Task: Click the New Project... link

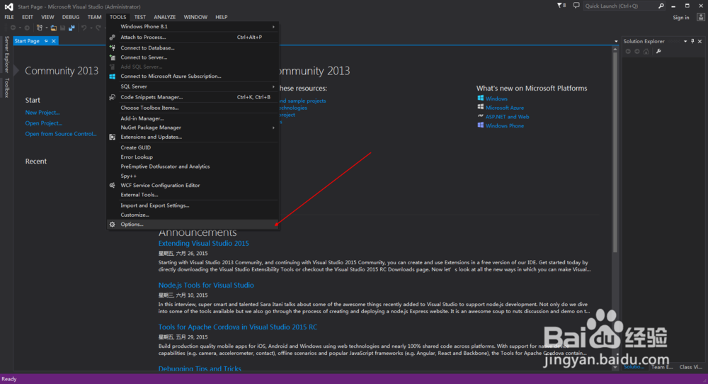Action: [42, 113]
